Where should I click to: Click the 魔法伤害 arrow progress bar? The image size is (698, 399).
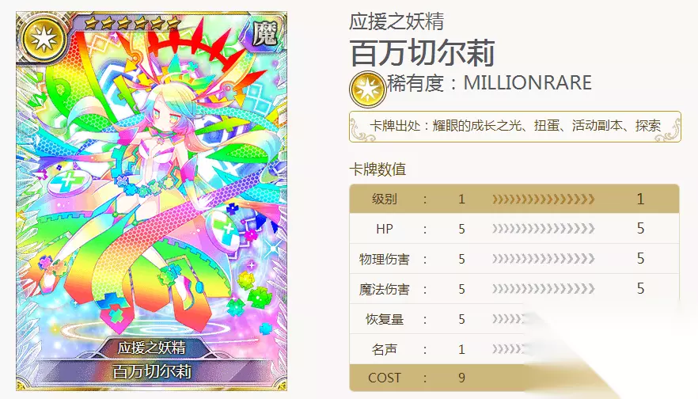(x=543, y=289)
